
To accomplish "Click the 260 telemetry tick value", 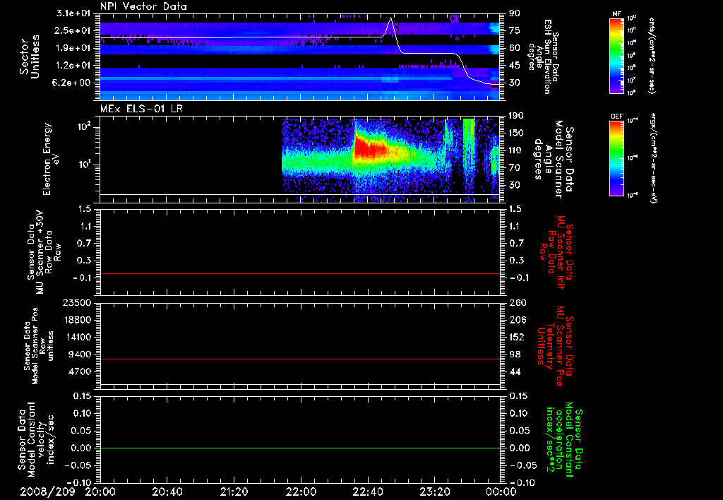I will 517,302.
